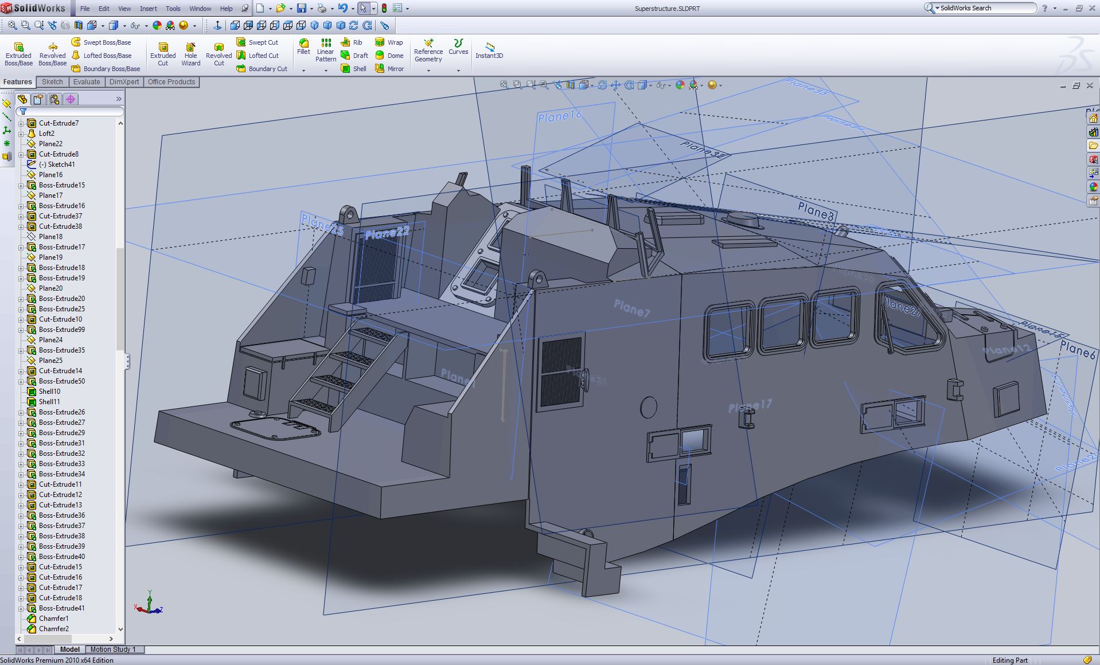Activate the Fillet tool
Screen dimensions: 1100x665
pyautogui.click(x=303, y=47)
